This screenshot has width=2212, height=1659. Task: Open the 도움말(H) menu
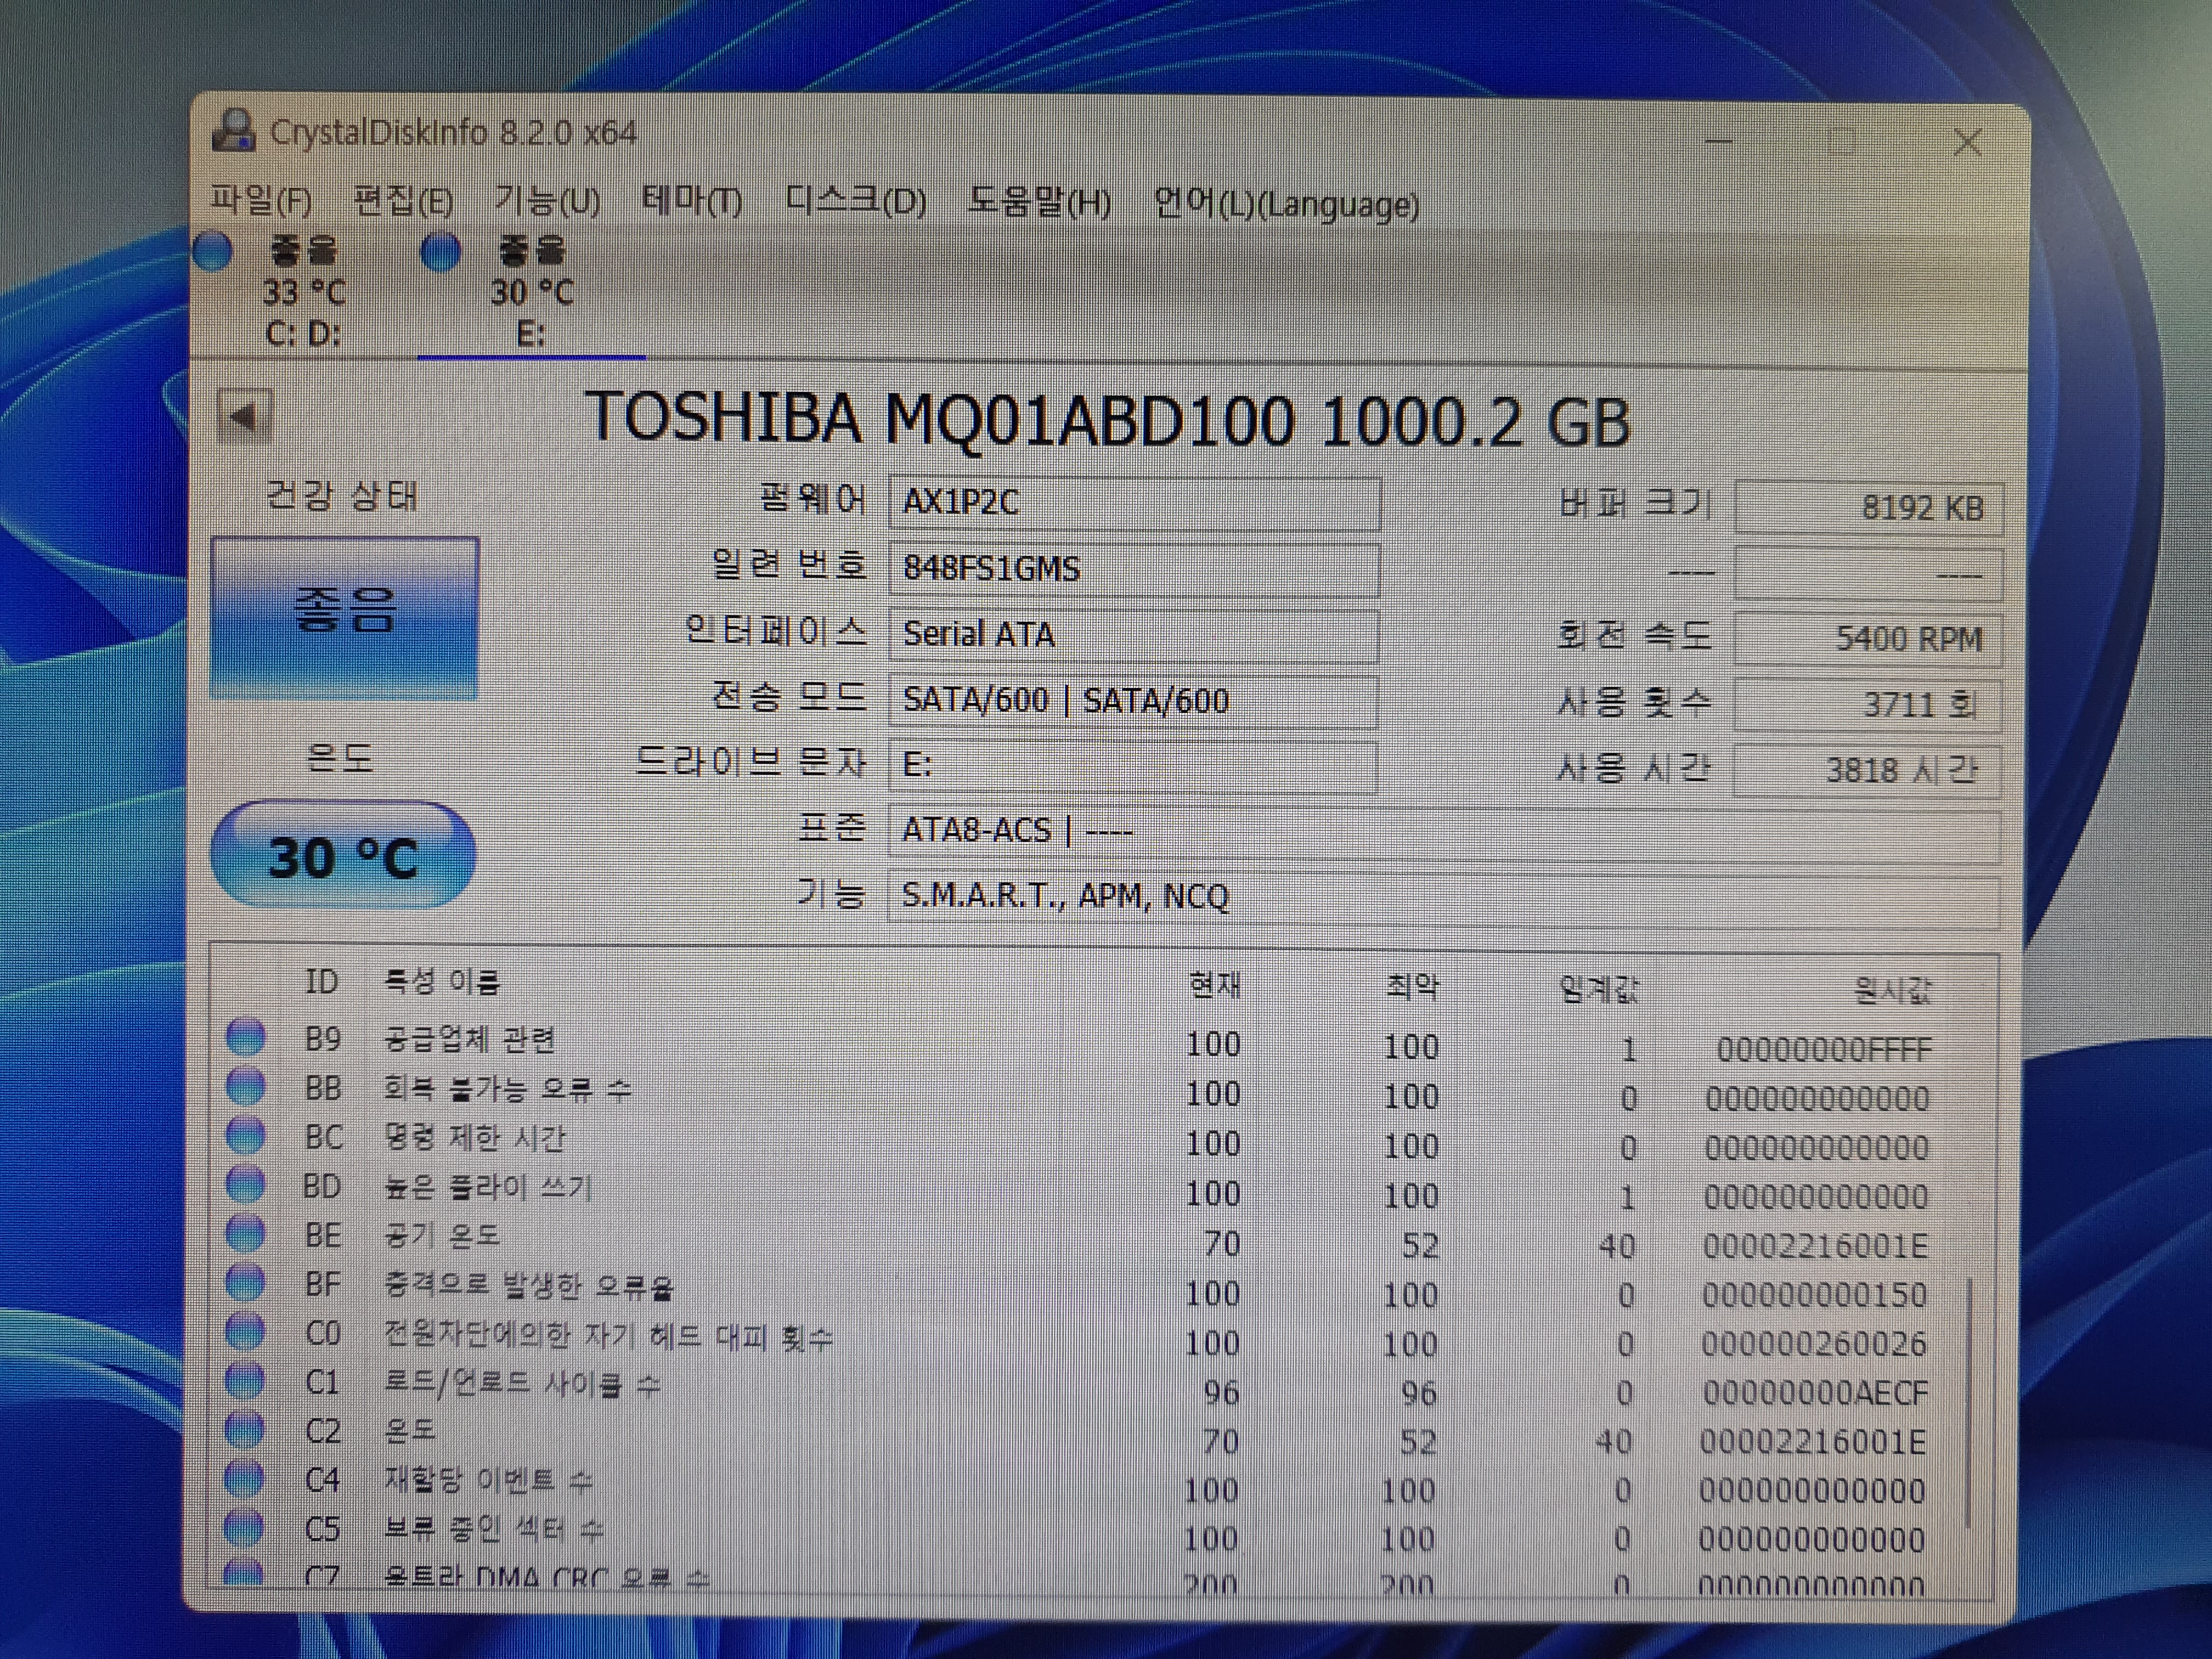1039,203
